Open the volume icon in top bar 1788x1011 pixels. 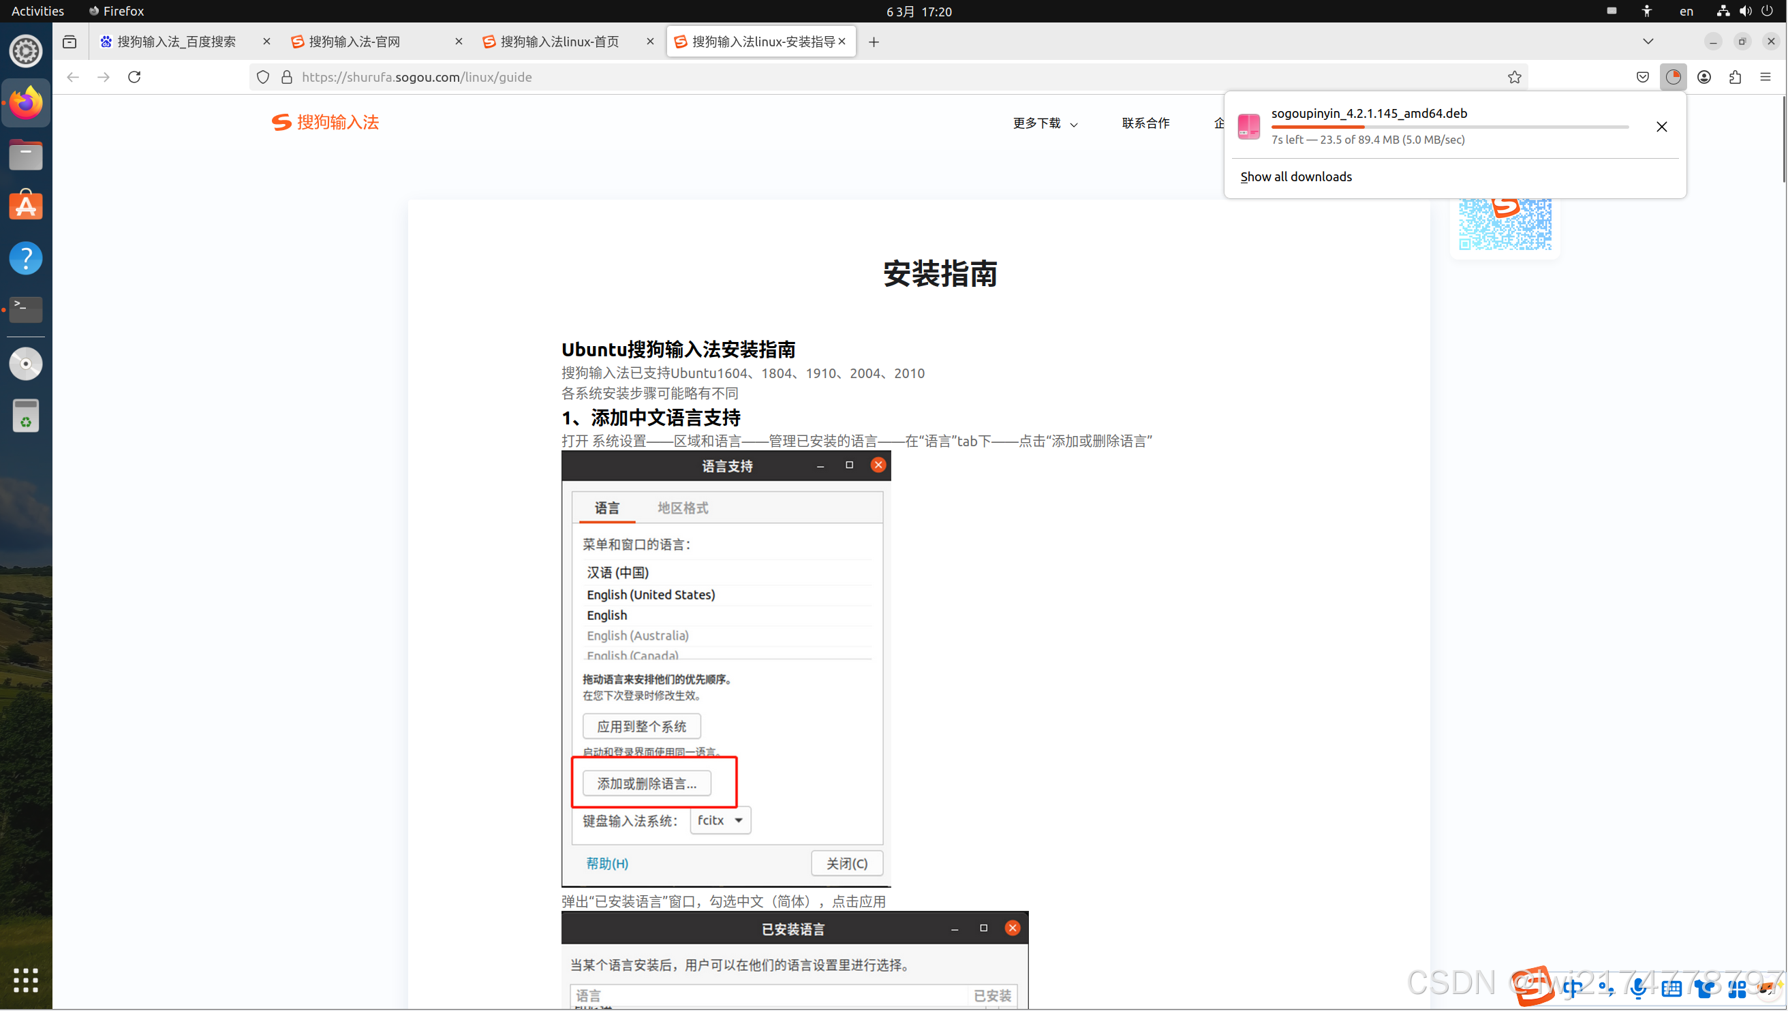(x=1745, y=11)
